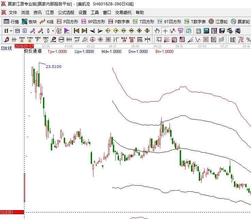Select the F Fibonacci ruler tool

point(38,39)
